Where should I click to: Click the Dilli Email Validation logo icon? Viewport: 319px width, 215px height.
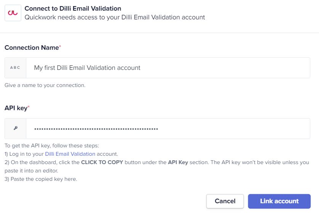13,13
